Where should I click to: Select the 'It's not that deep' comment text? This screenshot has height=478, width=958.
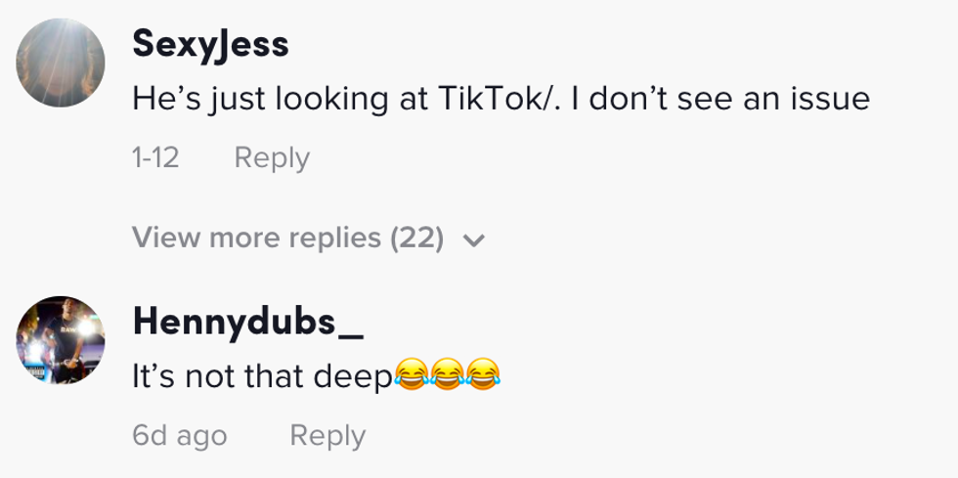click(262, 375)
